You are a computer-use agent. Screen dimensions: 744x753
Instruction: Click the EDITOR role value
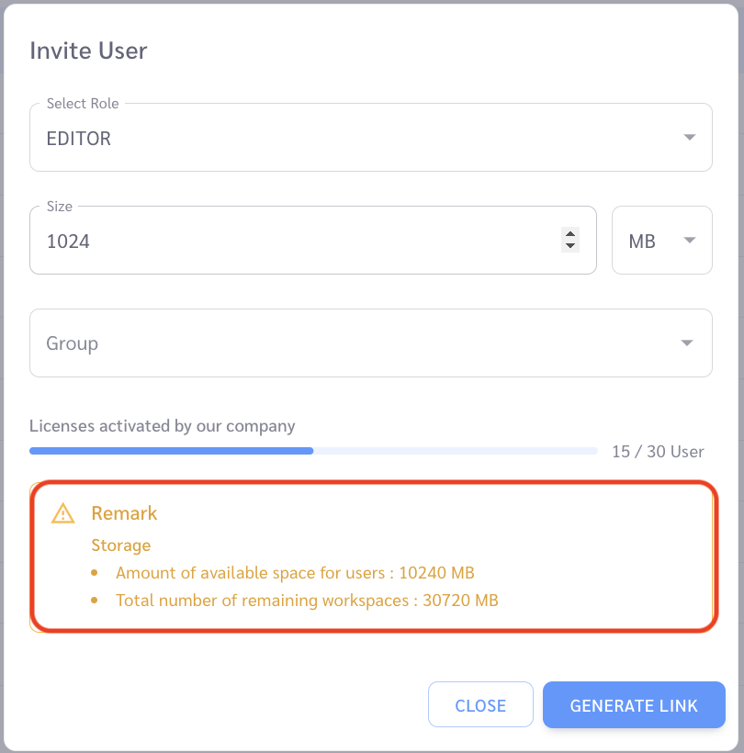point(79,139)
